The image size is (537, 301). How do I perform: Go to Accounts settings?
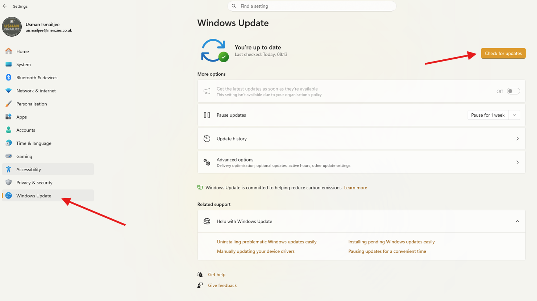(25, 130)
